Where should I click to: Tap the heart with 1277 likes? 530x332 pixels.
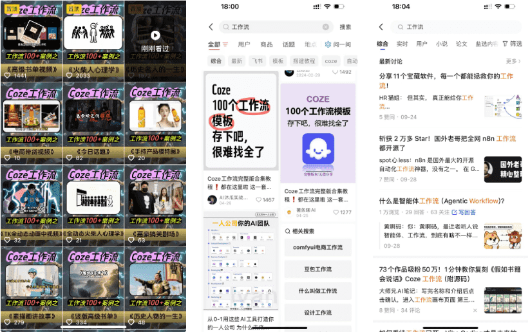pyautogui.click(x=336, y=212)
